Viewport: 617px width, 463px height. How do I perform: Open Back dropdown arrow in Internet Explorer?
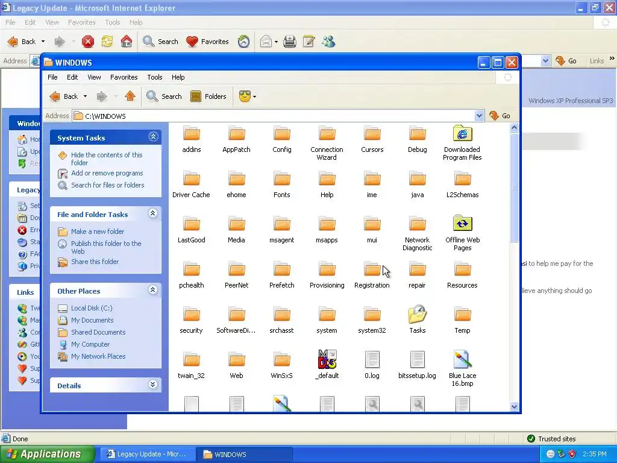43,42
